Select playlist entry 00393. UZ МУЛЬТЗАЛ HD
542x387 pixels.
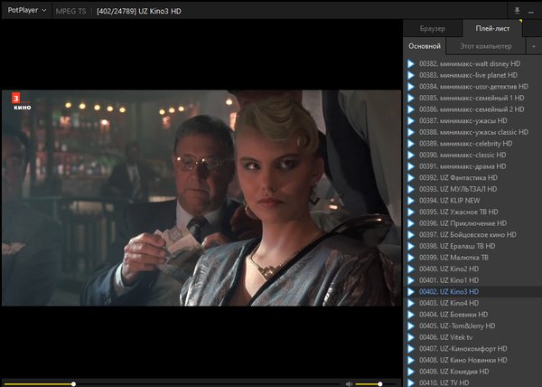coord(472,189)
